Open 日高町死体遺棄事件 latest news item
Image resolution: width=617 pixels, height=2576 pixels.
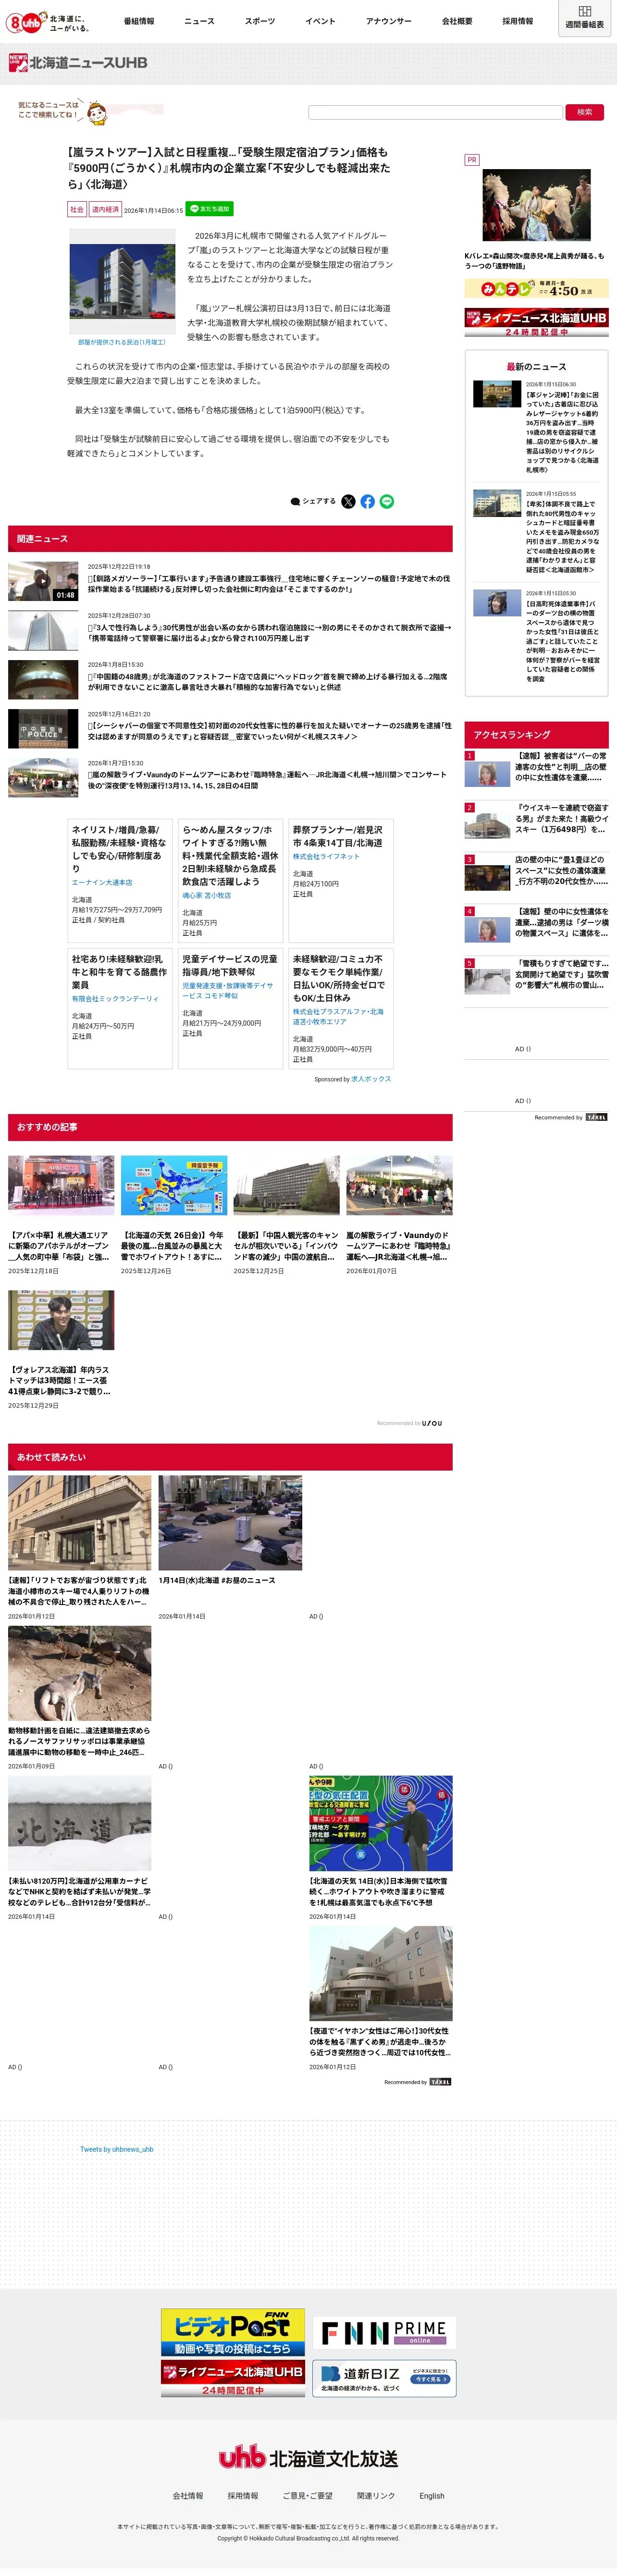point(536,635)
